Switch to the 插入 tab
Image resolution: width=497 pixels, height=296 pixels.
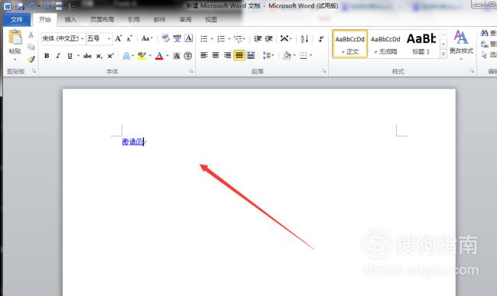pyautogui.click(x=70, y=20)
